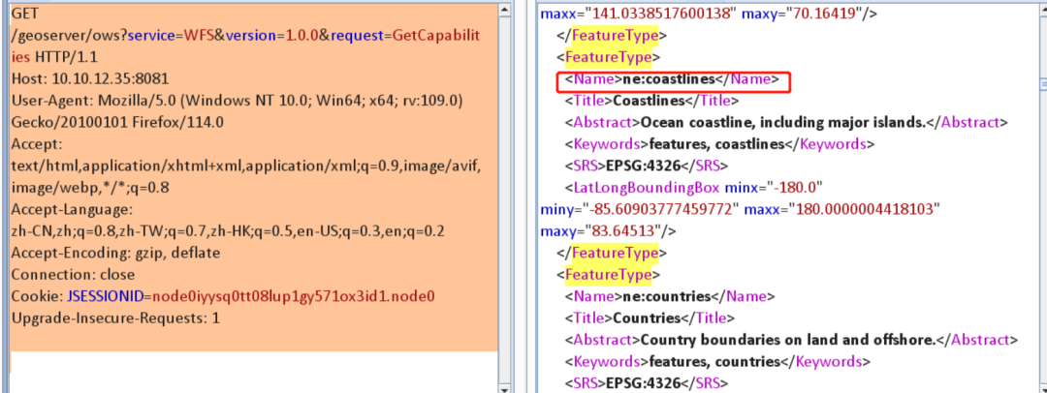
Task: Click the 'request' parameter name in URL
Action: pyautogui.click(x=357, y=35)
